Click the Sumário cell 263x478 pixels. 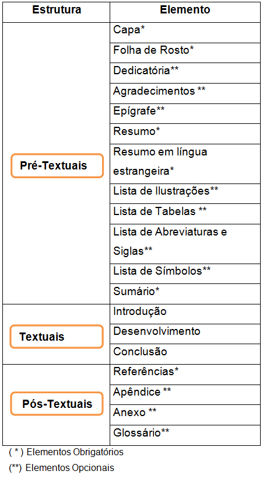185,294
